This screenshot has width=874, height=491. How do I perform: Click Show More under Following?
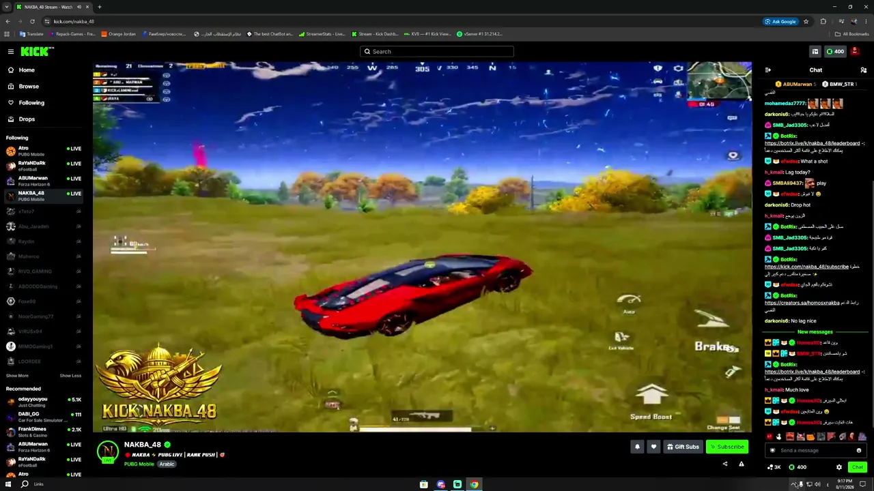[x=17, y=376]
